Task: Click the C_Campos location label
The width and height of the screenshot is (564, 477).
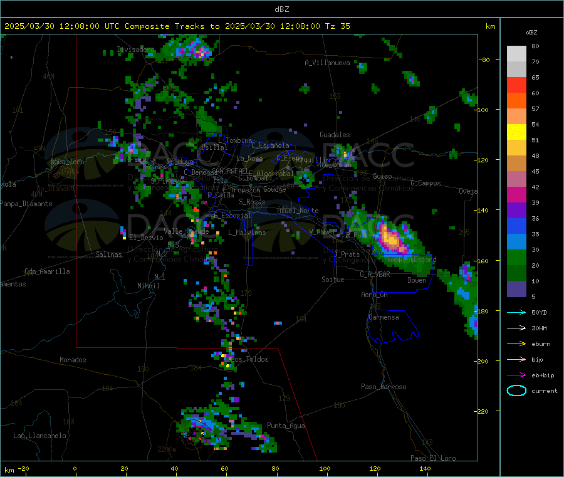Action: pos(426,183)
